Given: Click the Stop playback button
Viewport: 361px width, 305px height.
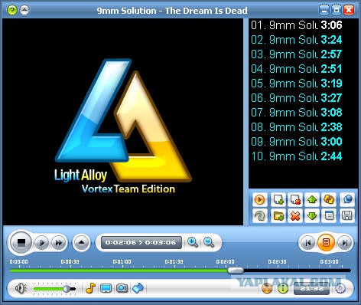Looking at the screenshot, I should point(21,243).
